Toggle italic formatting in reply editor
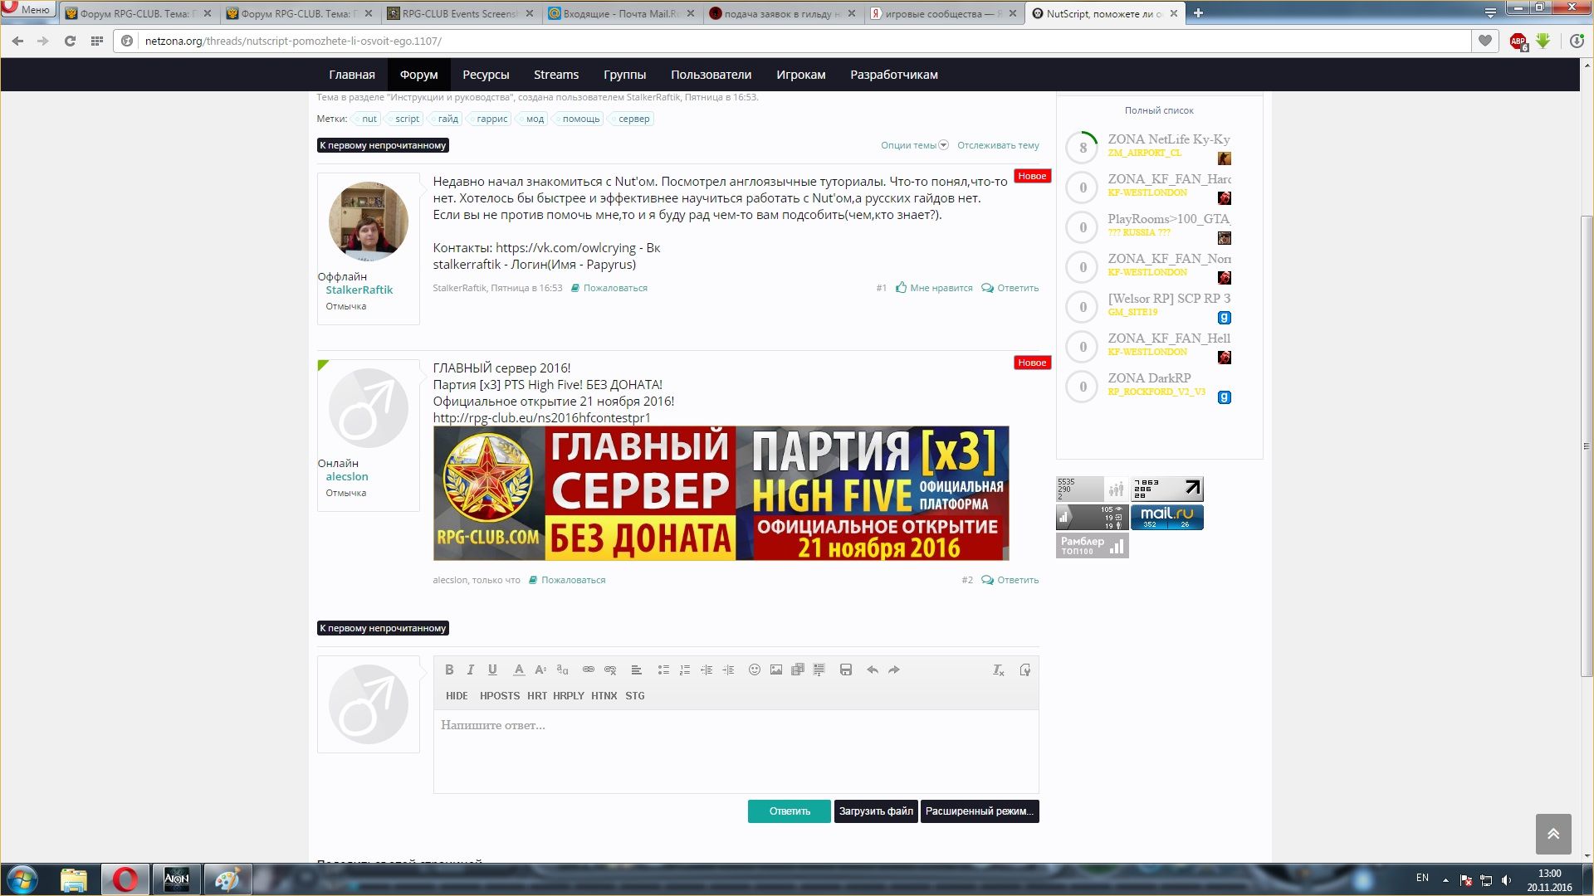Image resolution: width=1594 pixels, height=896 pixels. pos(471,670)
